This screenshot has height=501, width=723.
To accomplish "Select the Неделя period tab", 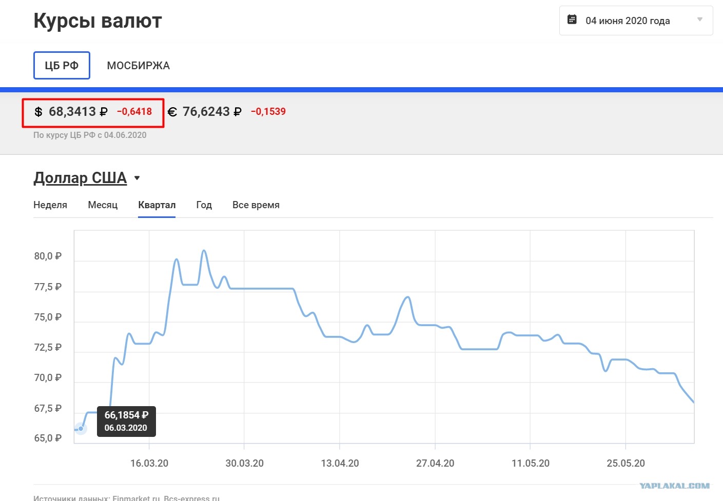I will tap(50, 205).
